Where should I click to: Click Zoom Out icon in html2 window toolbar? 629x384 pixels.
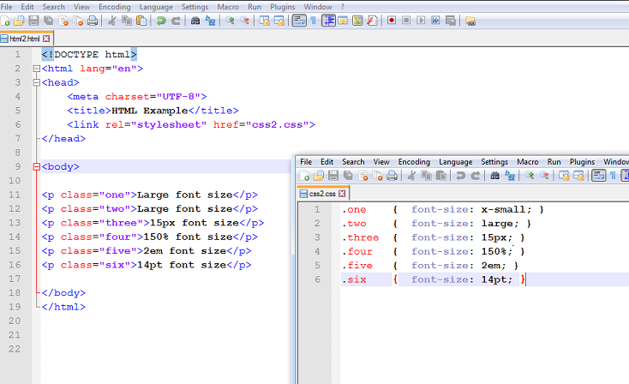point(244,21)
